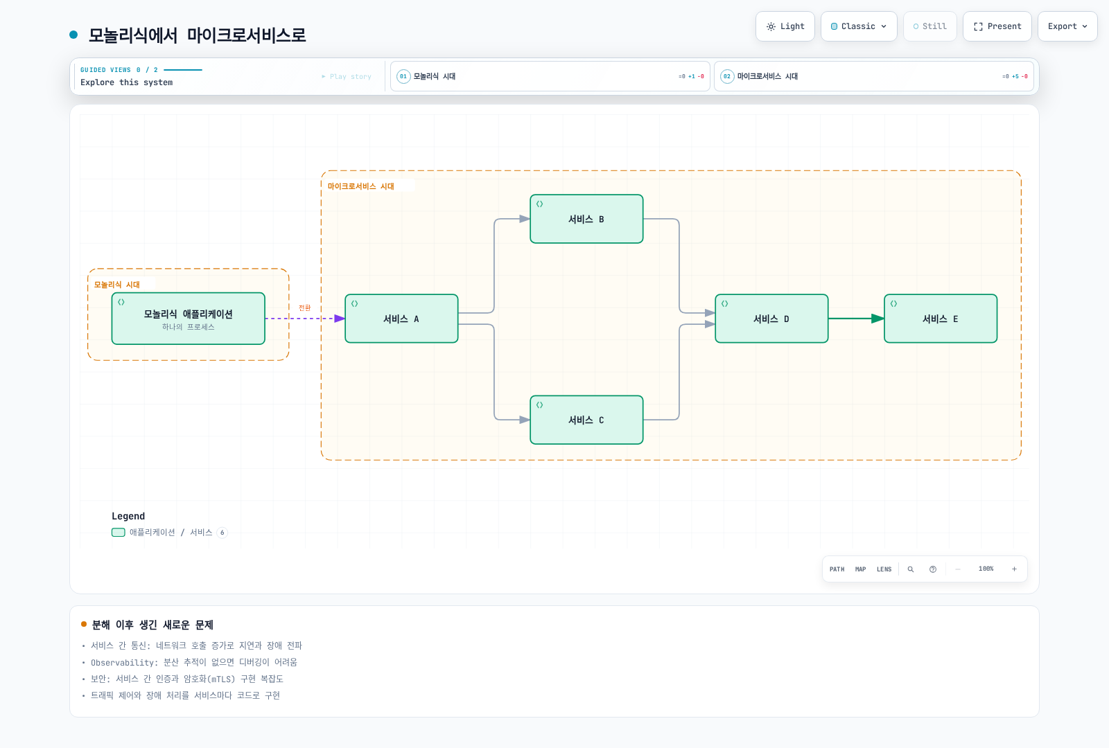Click the code icon on 모놀리식 애플리케이션
This screenshot has width=1109, height=748.
[121, 302]
